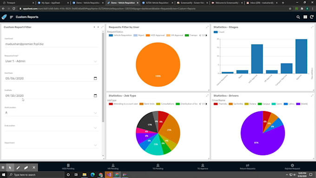Click the orange 100% pie slice
Screen dimensions: 316x178
(158, 65)
